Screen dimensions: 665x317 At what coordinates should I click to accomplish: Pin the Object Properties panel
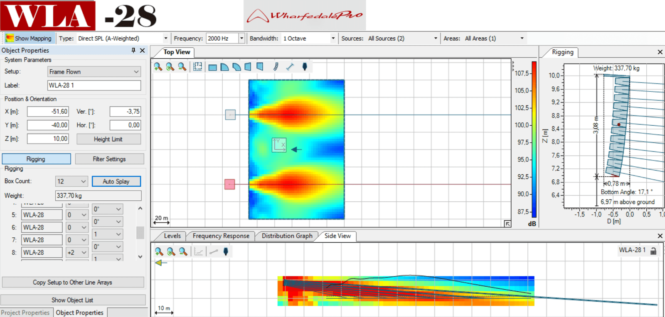(x=133, y=50)
